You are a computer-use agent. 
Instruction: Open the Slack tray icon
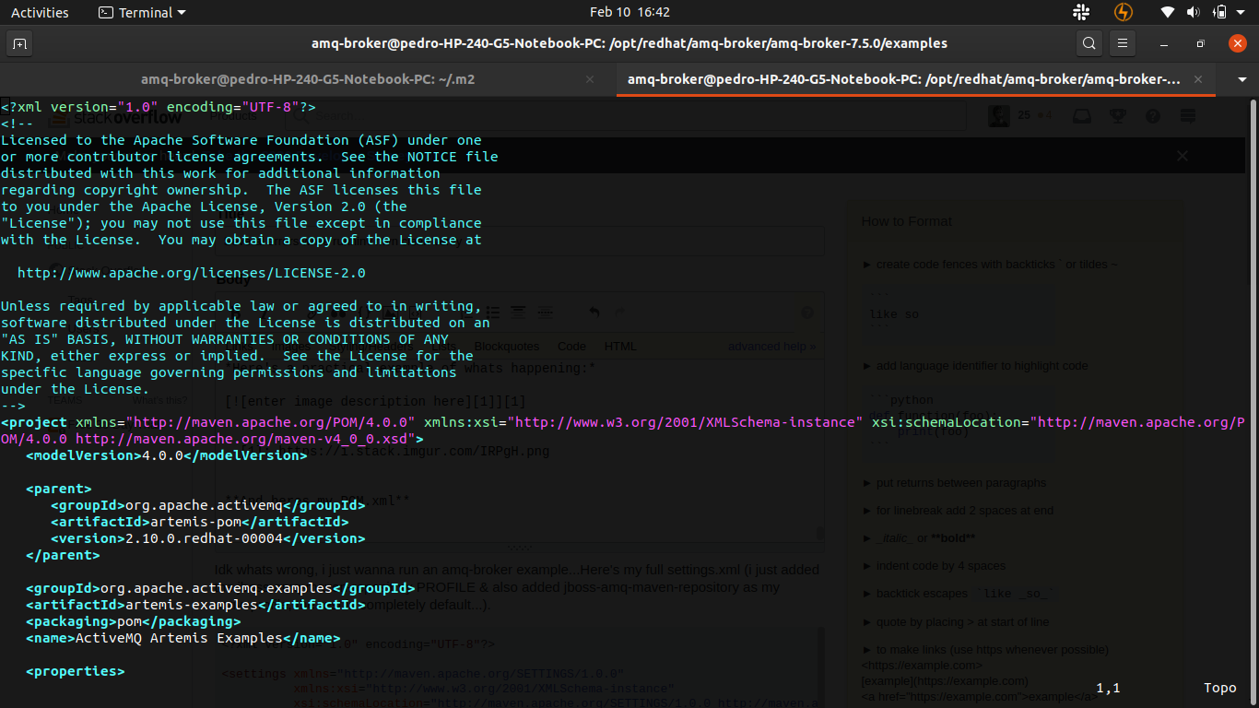(x=1081, y=13)
